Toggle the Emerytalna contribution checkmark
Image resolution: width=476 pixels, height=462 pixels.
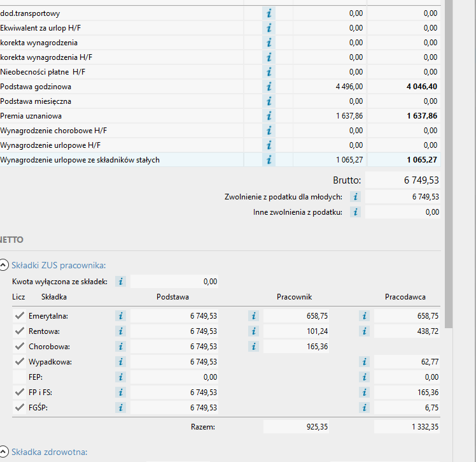[19, 316]
